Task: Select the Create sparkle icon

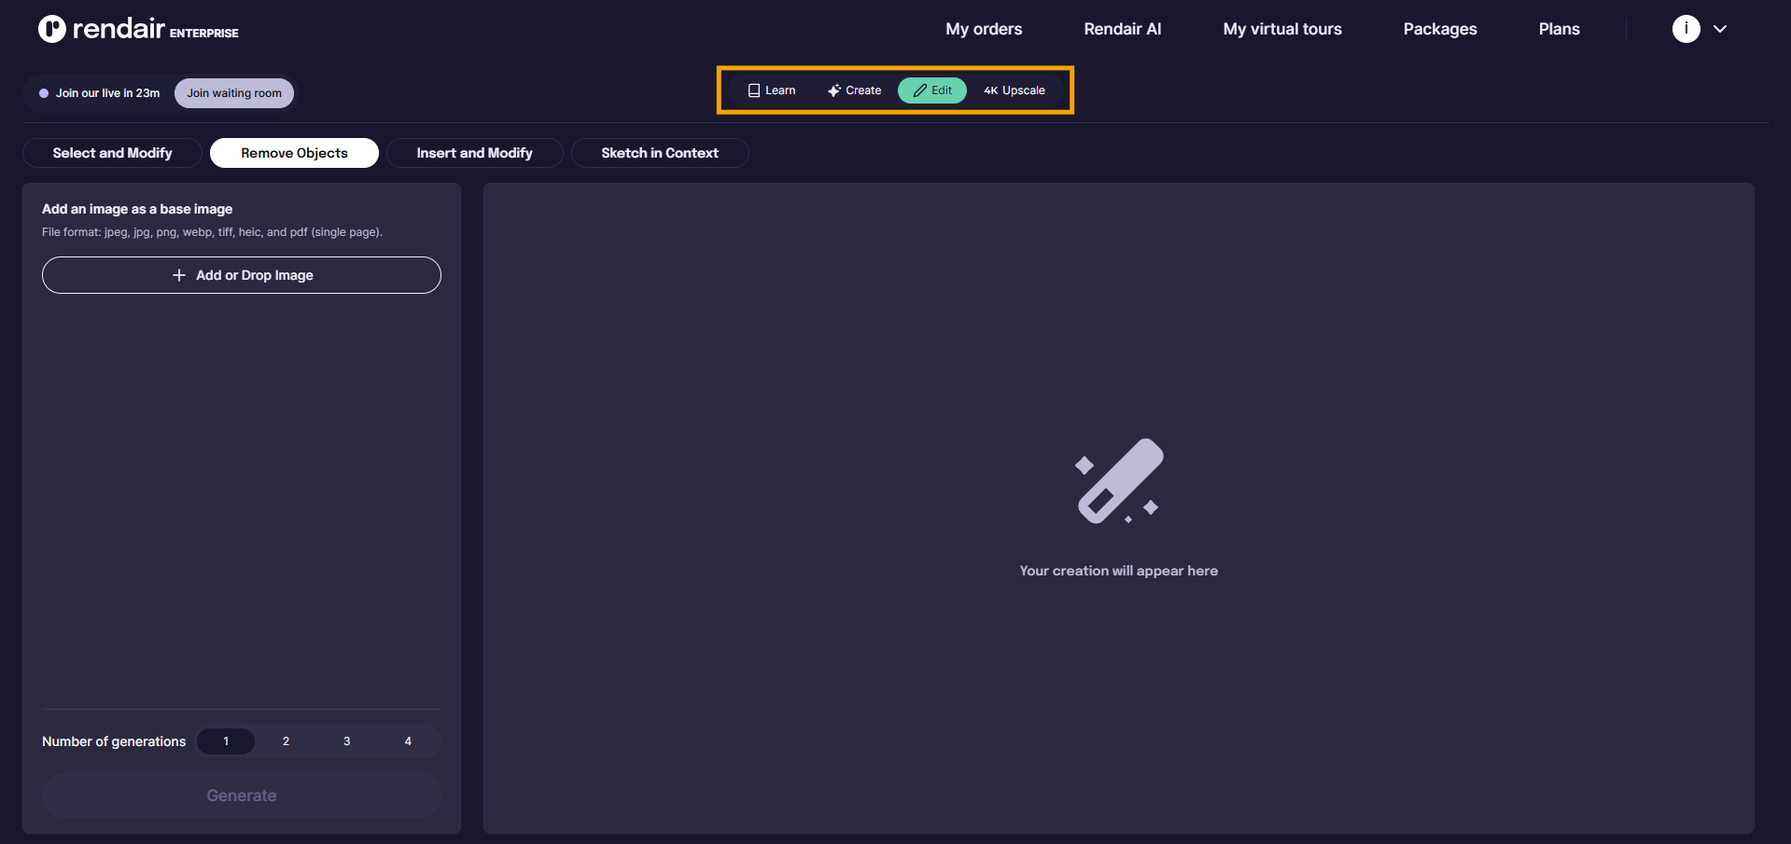Action: pos(833,90)
